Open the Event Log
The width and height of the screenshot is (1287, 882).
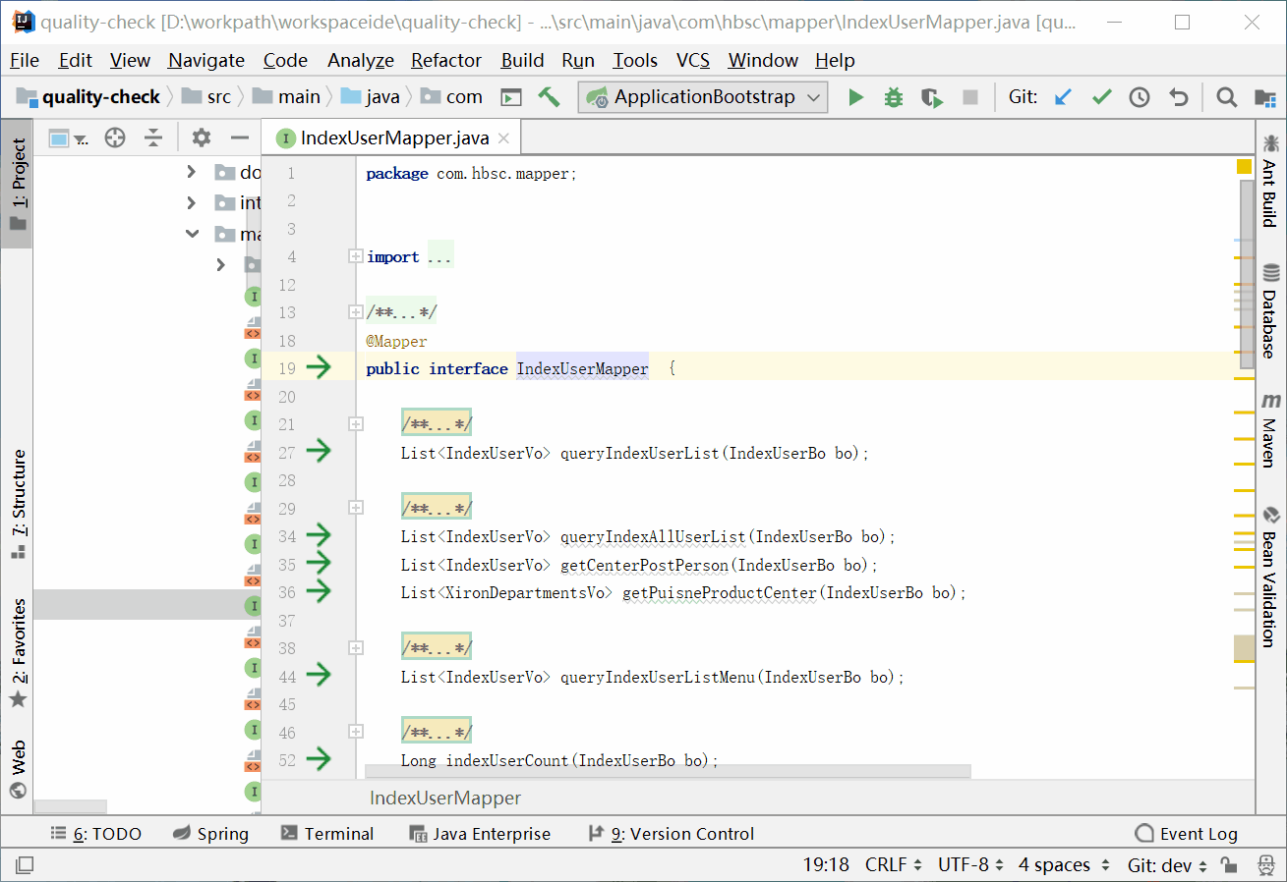coord(1186,834)
